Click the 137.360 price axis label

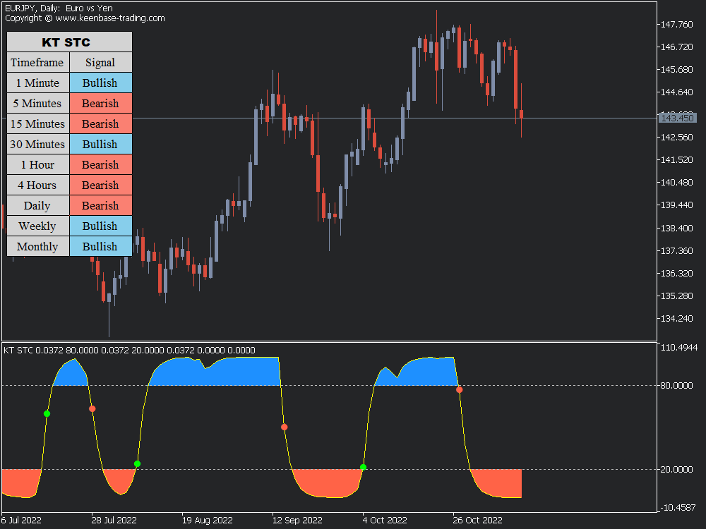pos(677,250)
